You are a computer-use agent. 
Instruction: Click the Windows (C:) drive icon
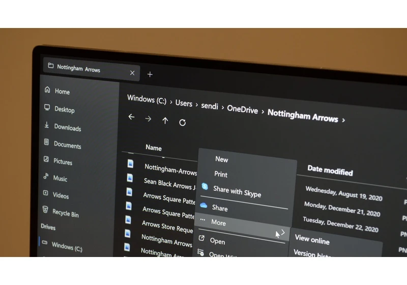pyautogui.click(x=45, y=242)
